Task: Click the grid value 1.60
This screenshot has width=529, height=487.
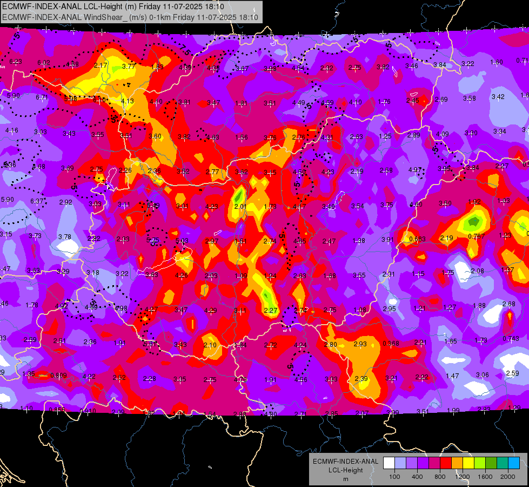Action: click(x=496, y=62)
